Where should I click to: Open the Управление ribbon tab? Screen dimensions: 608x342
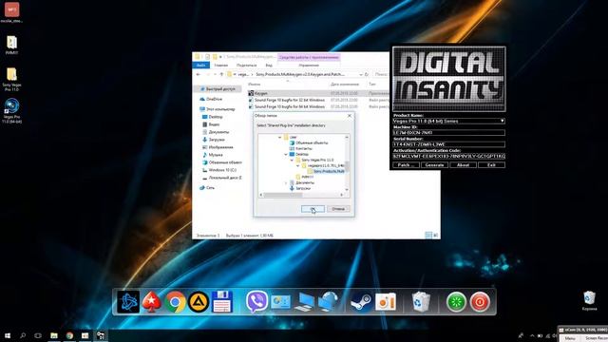[309, 66]
